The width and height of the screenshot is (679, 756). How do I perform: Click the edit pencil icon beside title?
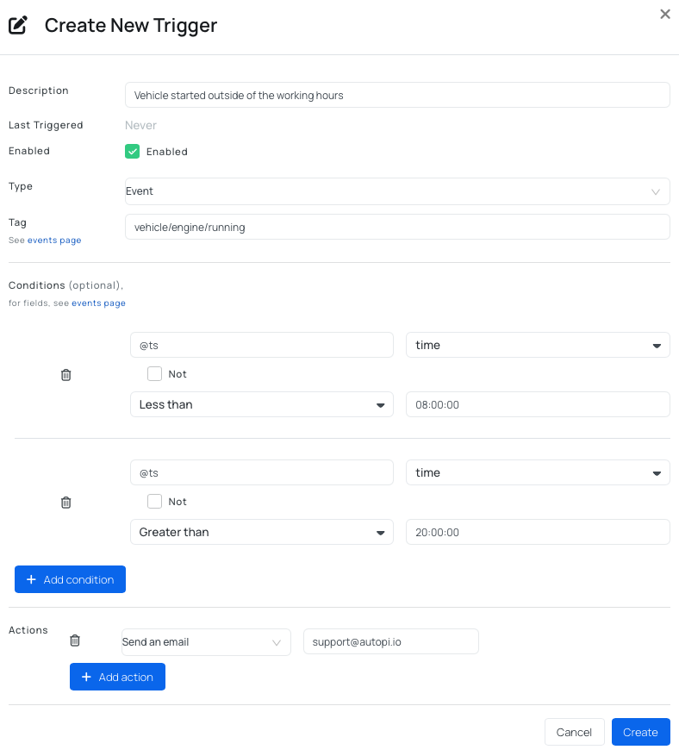[18, 26]
